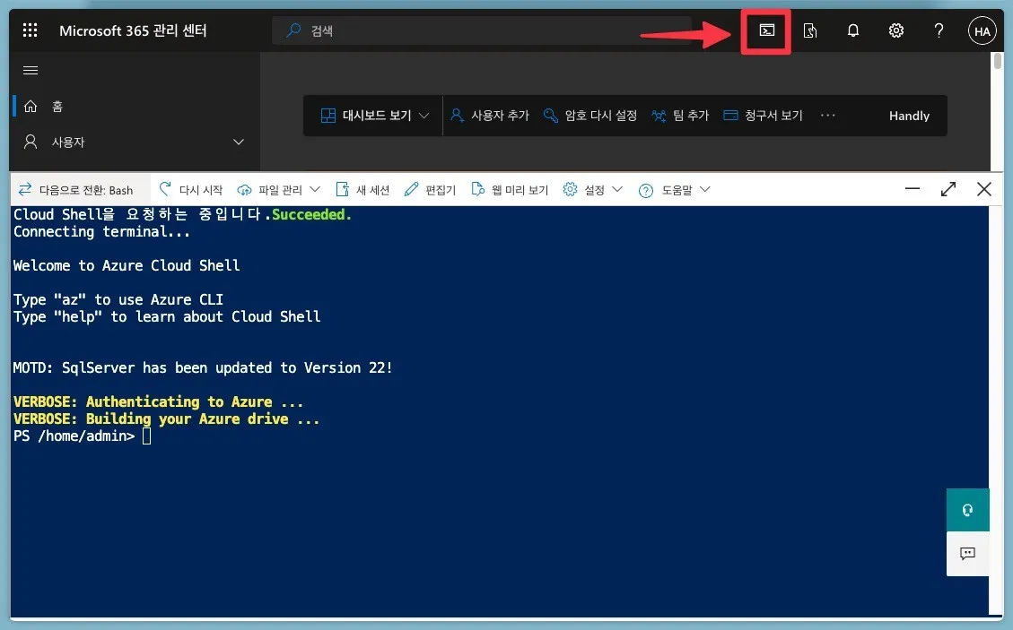Click the terminal prompt PS /home/admin>
The width and height of the screenshot is (1013, 630).
click(74, 436)
